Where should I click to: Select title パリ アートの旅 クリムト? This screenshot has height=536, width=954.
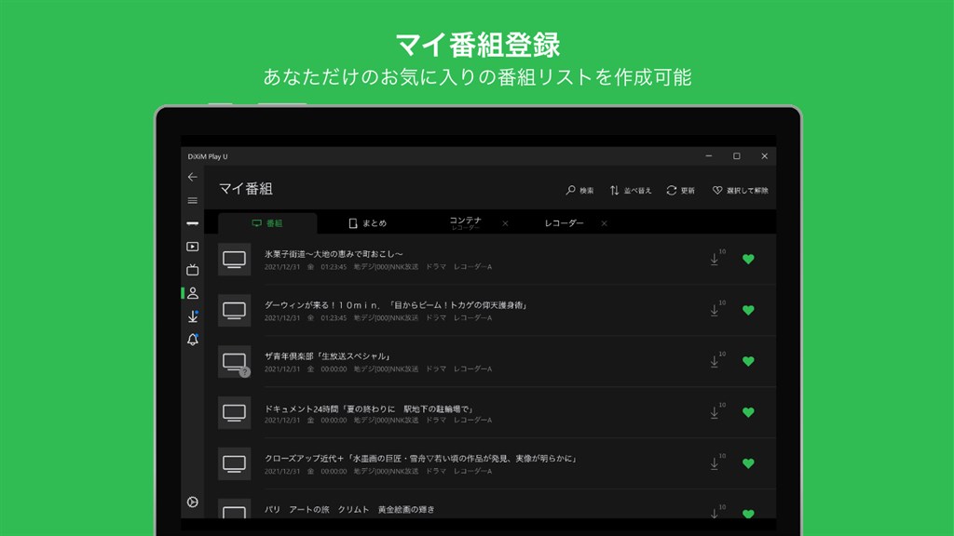349,509
